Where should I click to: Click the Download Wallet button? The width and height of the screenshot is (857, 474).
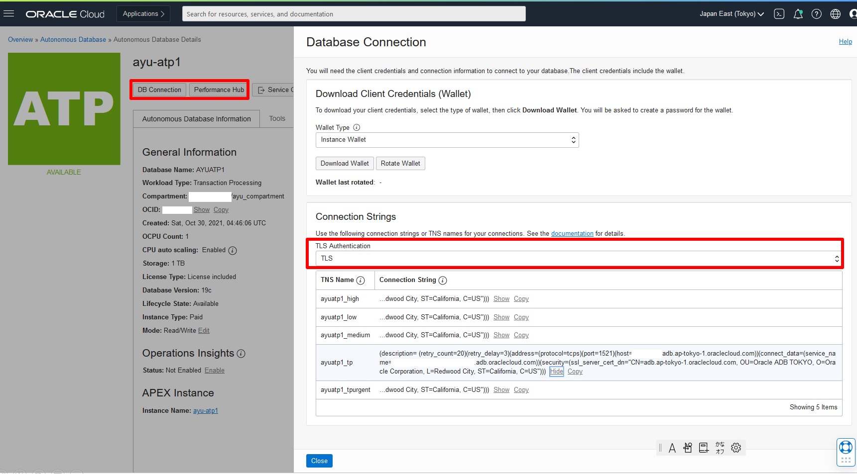pyautogui.click(x=345, y=164)
